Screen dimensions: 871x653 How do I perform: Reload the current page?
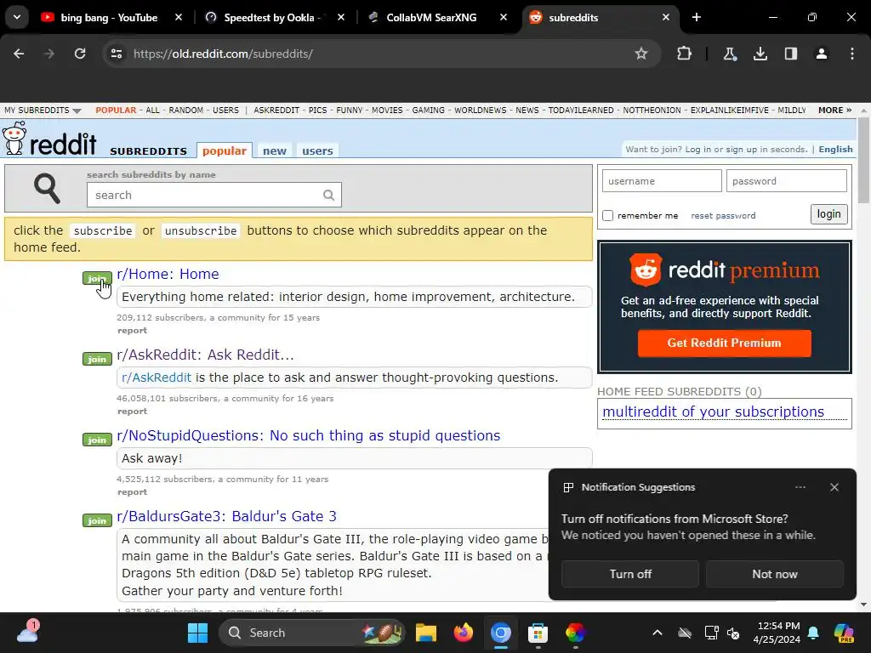80,54
